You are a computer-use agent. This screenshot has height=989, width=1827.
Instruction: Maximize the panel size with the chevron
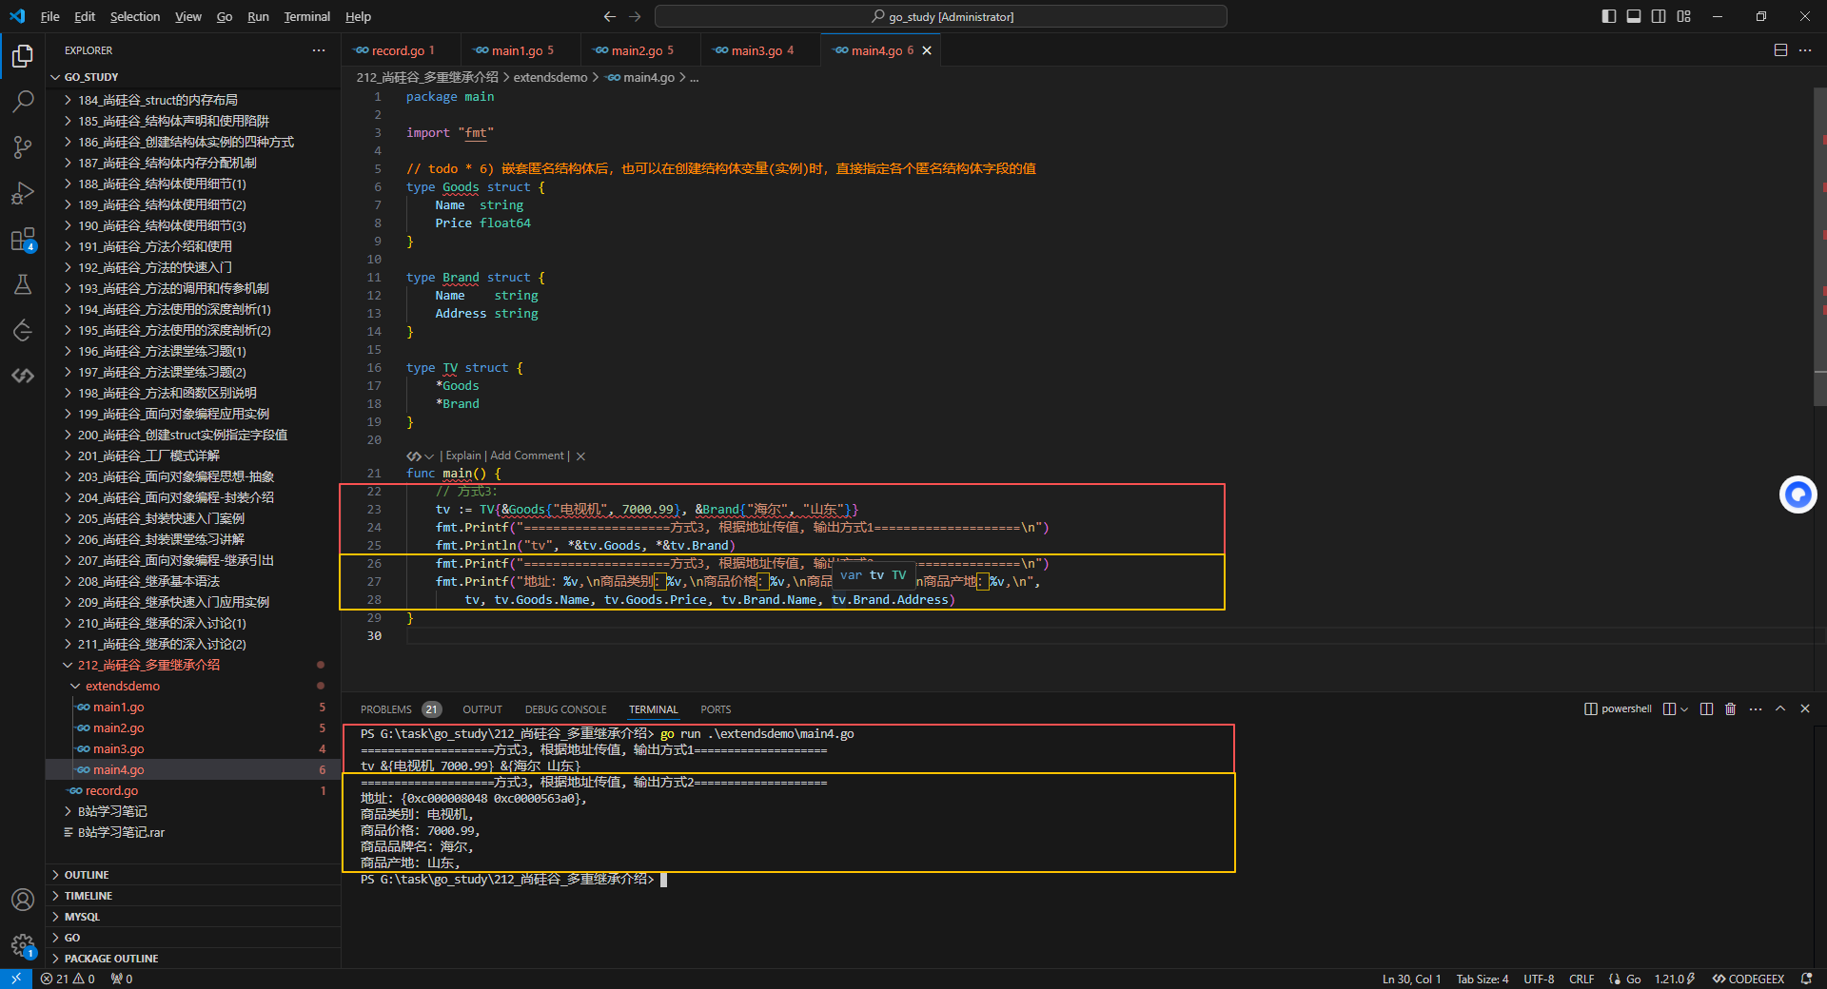point(1780,708)
